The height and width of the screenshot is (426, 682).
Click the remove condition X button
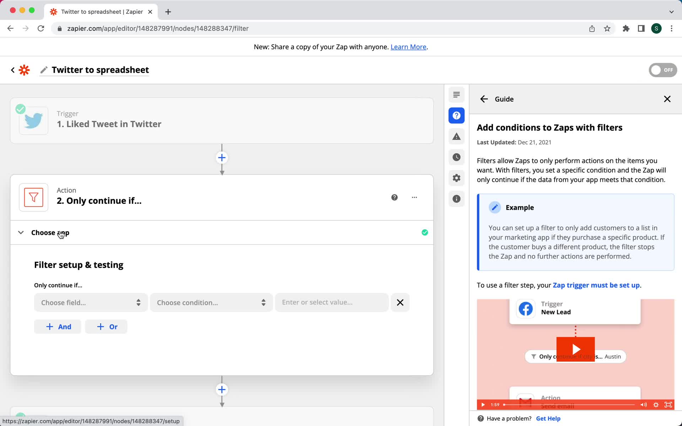(x=401, y=302)
